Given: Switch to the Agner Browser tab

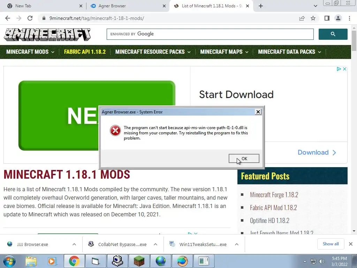Looking at the screenshot, I should [128, 6].
